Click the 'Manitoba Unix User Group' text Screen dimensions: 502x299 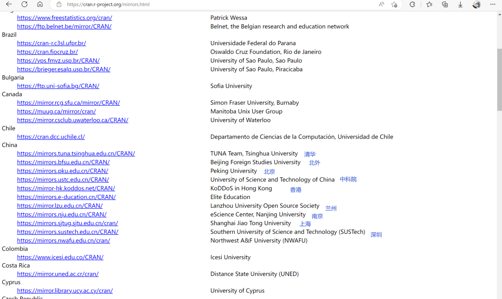(246, 112)
